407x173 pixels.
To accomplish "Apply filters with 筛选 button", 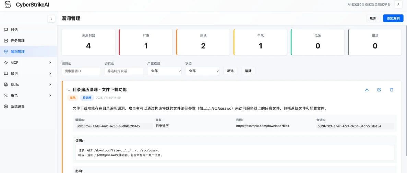I will tap(230, 71).
